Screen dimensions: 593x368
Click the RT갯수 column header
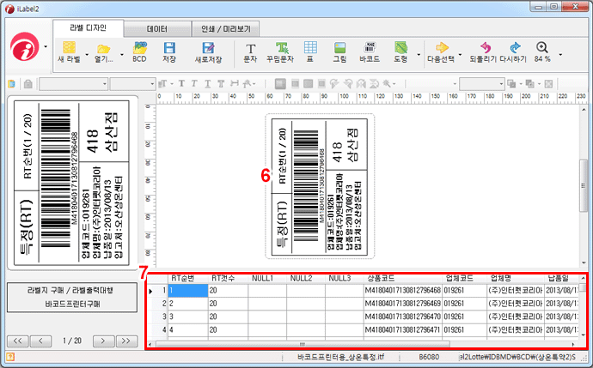point(228,279)
